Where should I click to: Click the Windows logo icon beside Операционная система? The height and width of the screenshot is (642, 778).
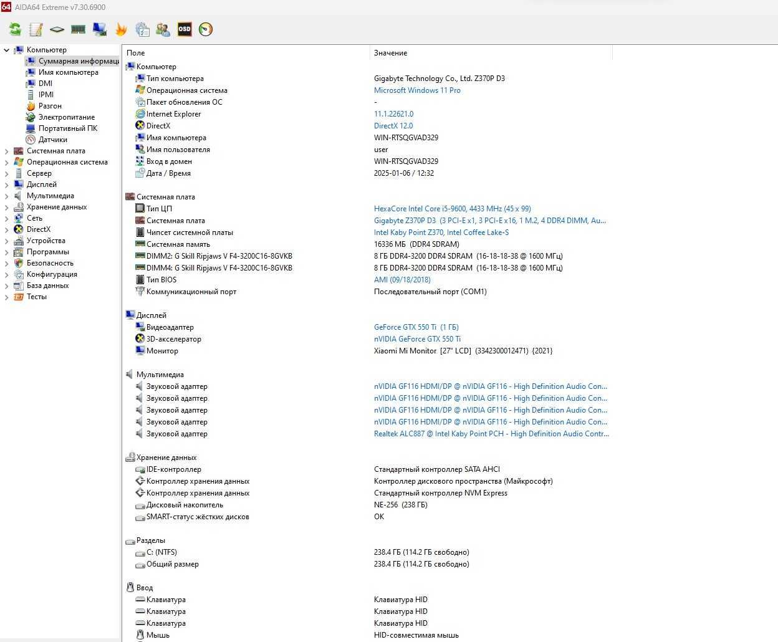(x=140, y=90)
